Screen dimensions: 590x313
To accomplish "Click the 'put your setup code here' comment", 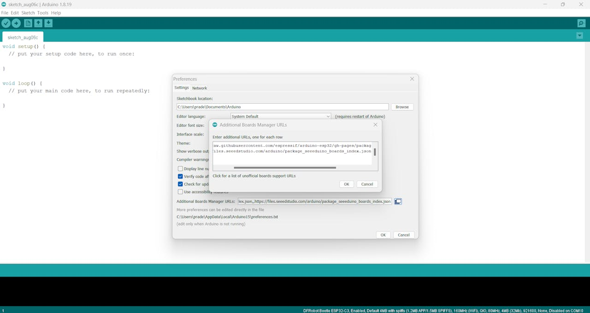I will click(x=71, y=54).
